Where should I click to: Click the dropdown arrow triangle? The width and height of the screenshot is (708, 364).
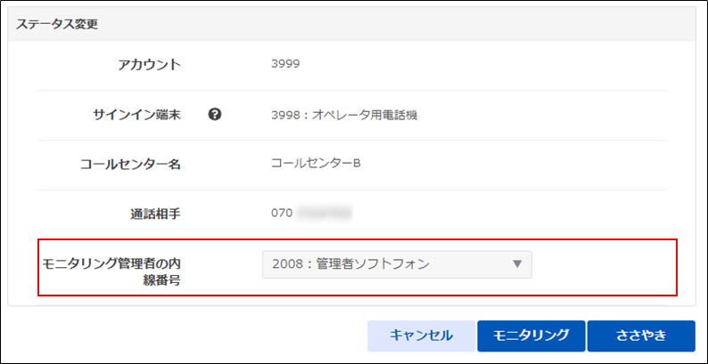coord(517,264)
